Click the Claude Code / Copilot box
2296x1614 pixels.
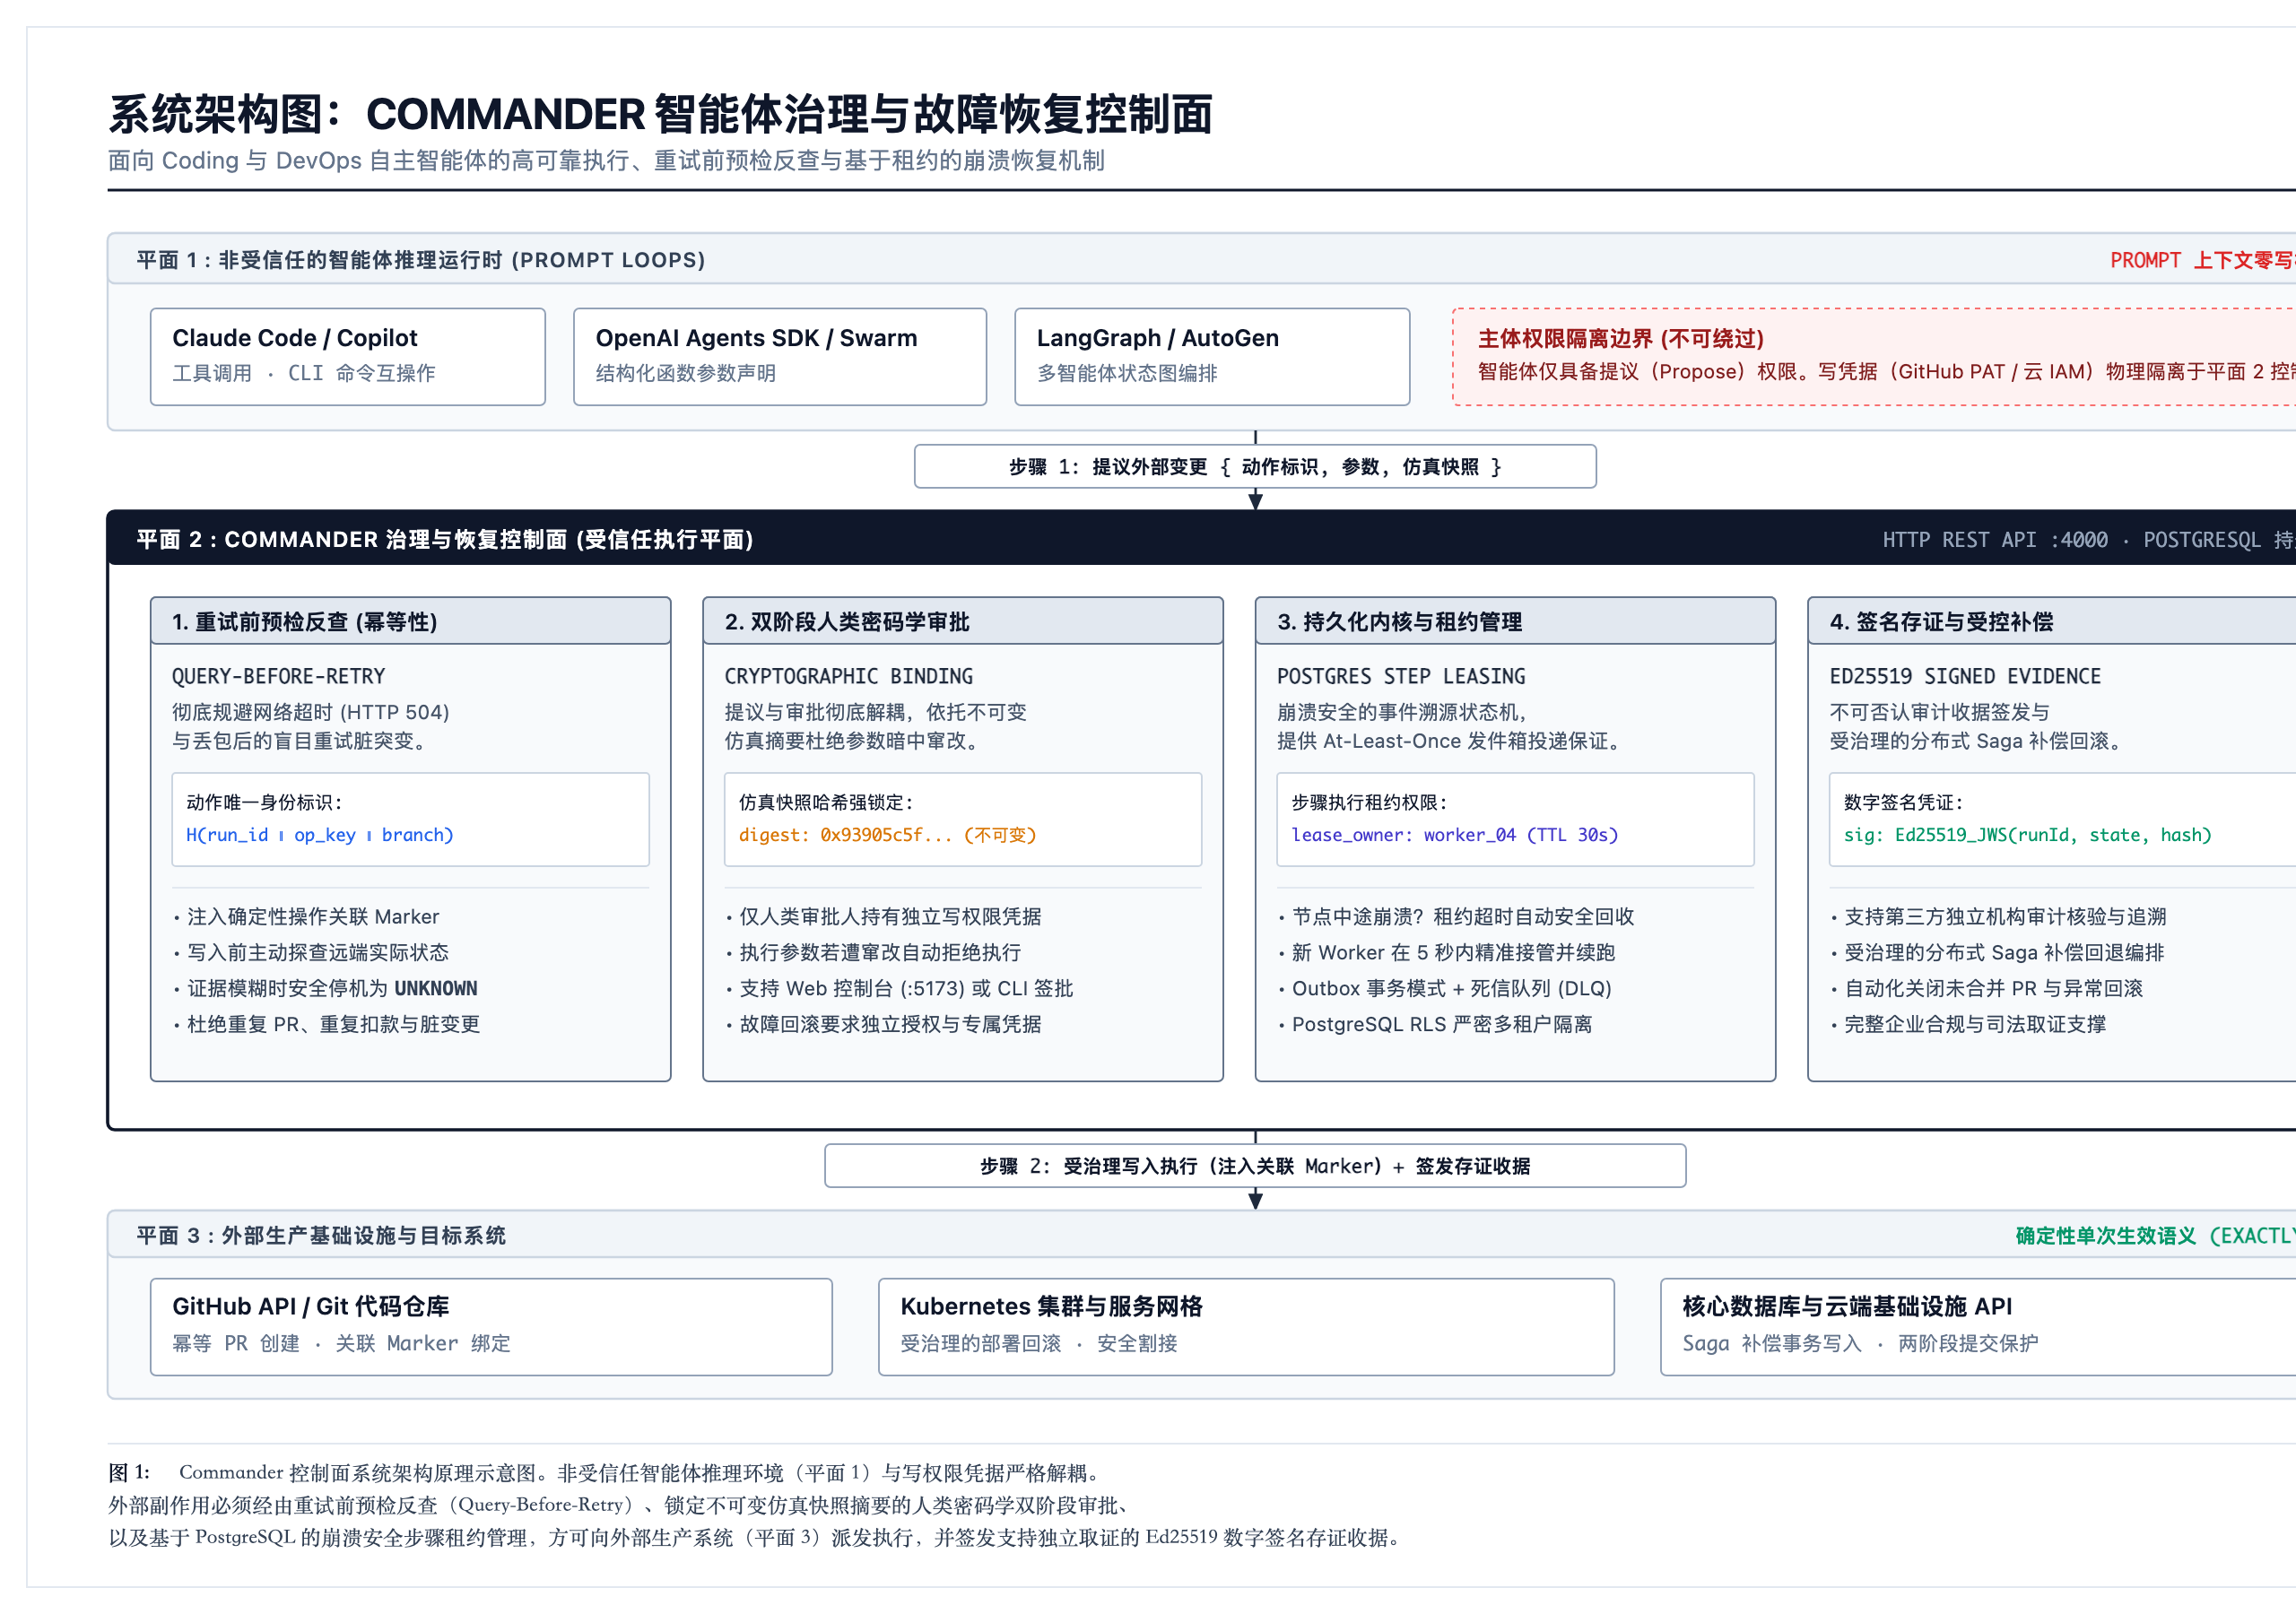(x=347, y=356)
